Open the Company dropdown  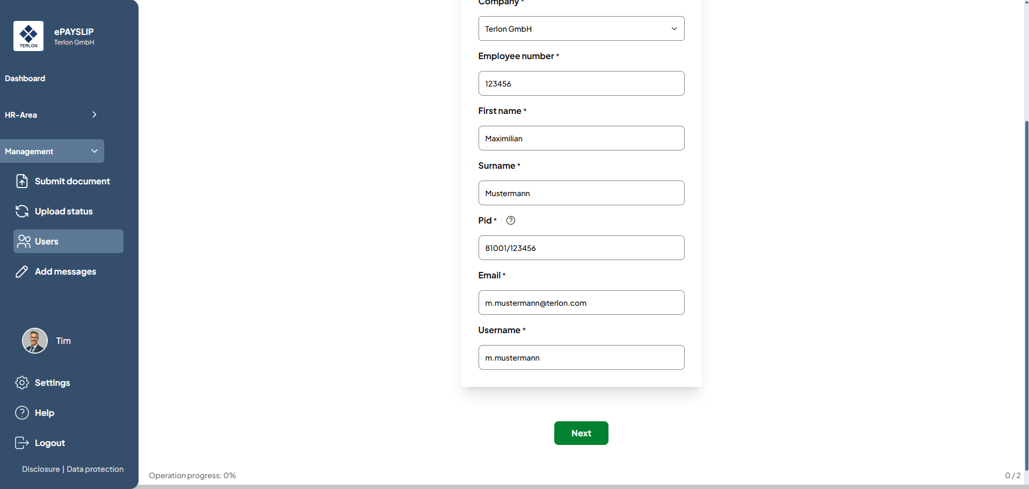(581, 28)
